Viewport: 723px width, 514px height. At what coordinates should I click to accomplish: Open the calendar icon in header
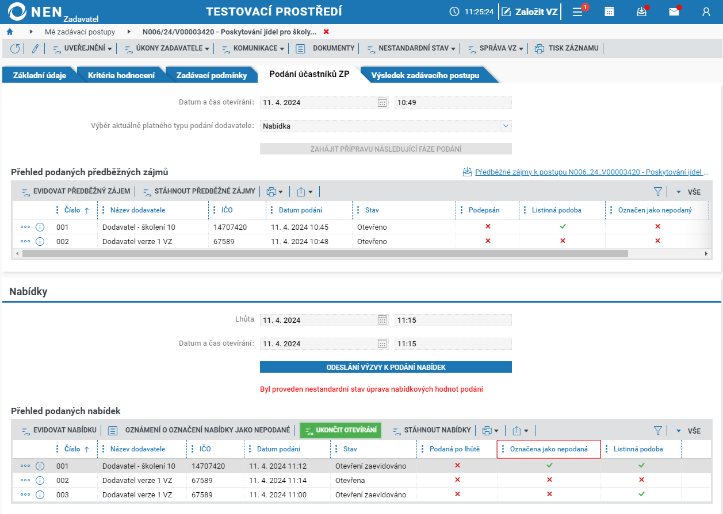(609, 11)
